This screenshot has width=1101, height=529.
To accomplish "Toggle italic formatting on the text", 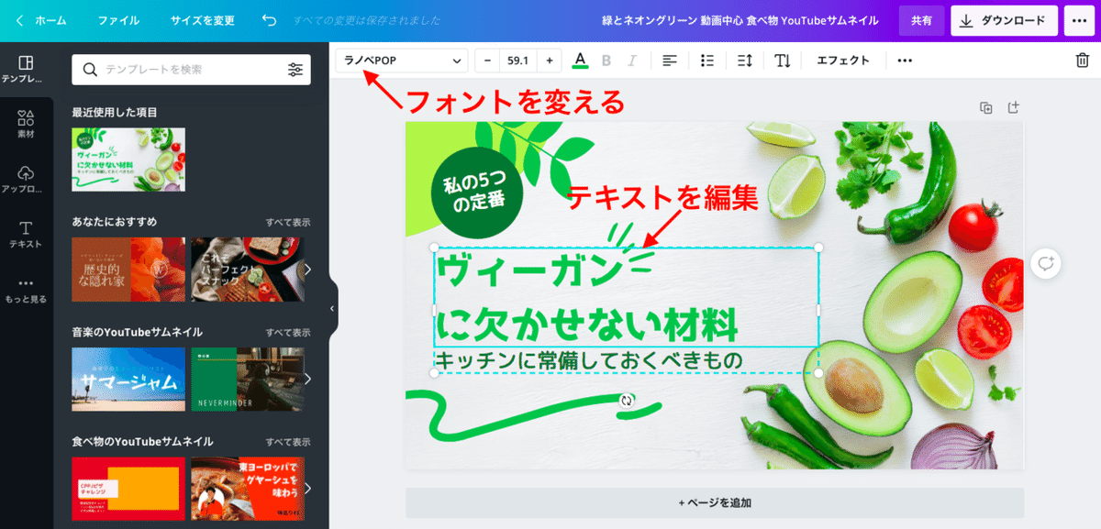I will [x=631, y=60].
